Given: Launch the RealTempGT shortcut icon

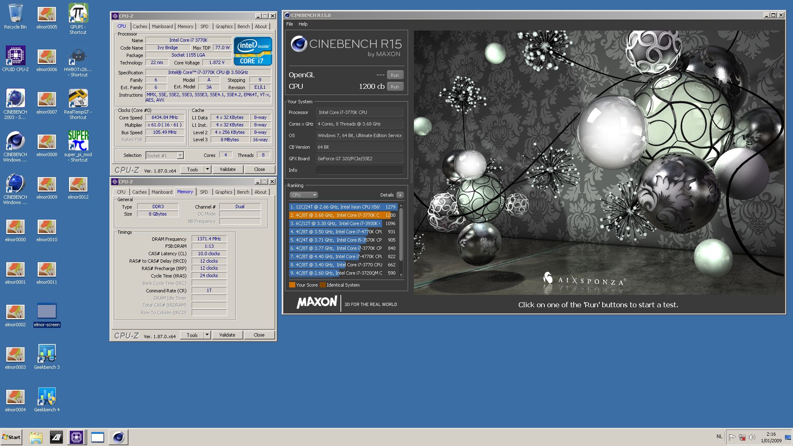Looking at the screenshot, I should tap(78, 103).
